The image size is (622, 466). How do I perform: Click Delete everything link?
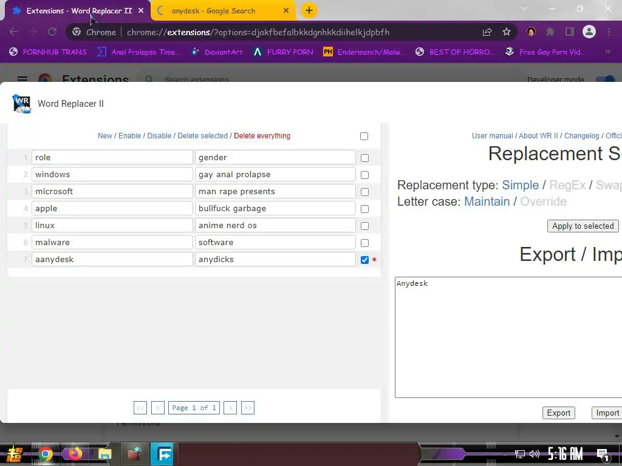coord(262,136)
